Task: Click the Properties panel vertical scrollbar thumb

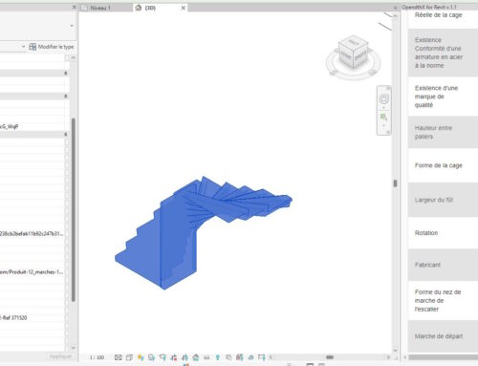Action: point(74,209)
